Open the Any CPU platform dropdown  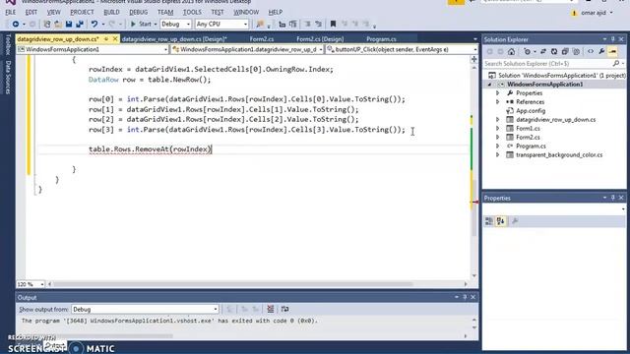[221, 24]
